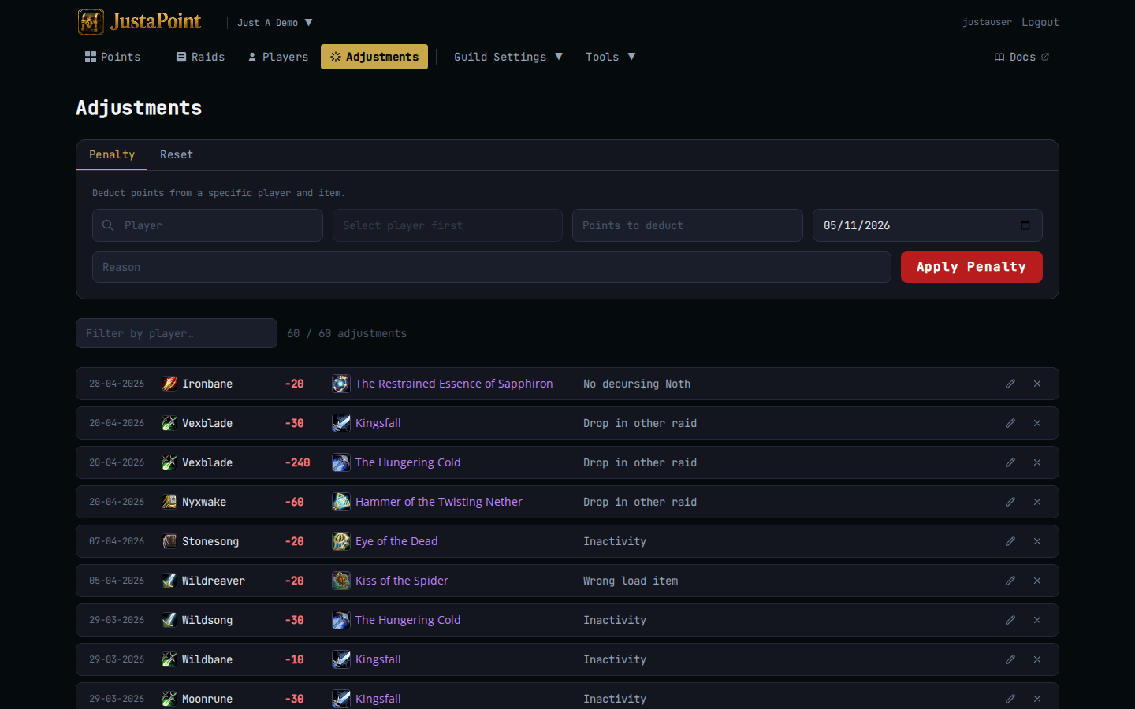Open the Just A Demo guild dropdown
The width and height of the screenshot is (1135, 709).
coord(275,23)
